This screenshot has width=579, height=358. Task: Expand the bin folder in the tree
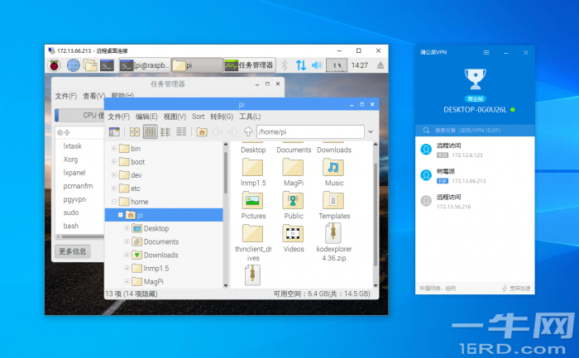[114, 148]
